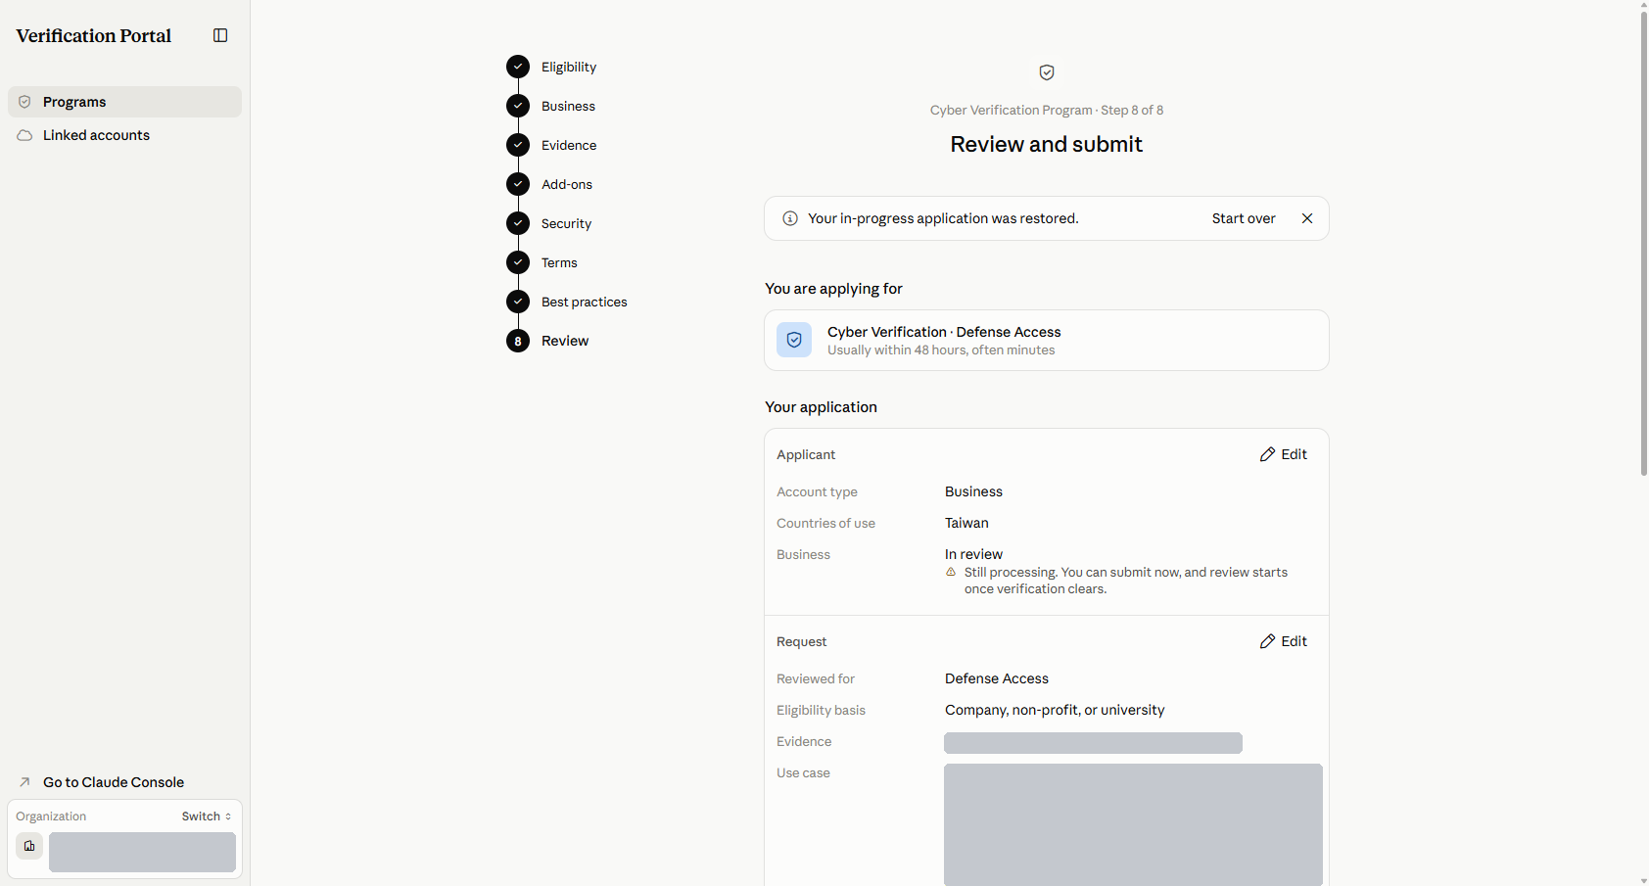Click the Cyber Verification · Defense Access card
1649x886 pixels.
point(1047,341)
